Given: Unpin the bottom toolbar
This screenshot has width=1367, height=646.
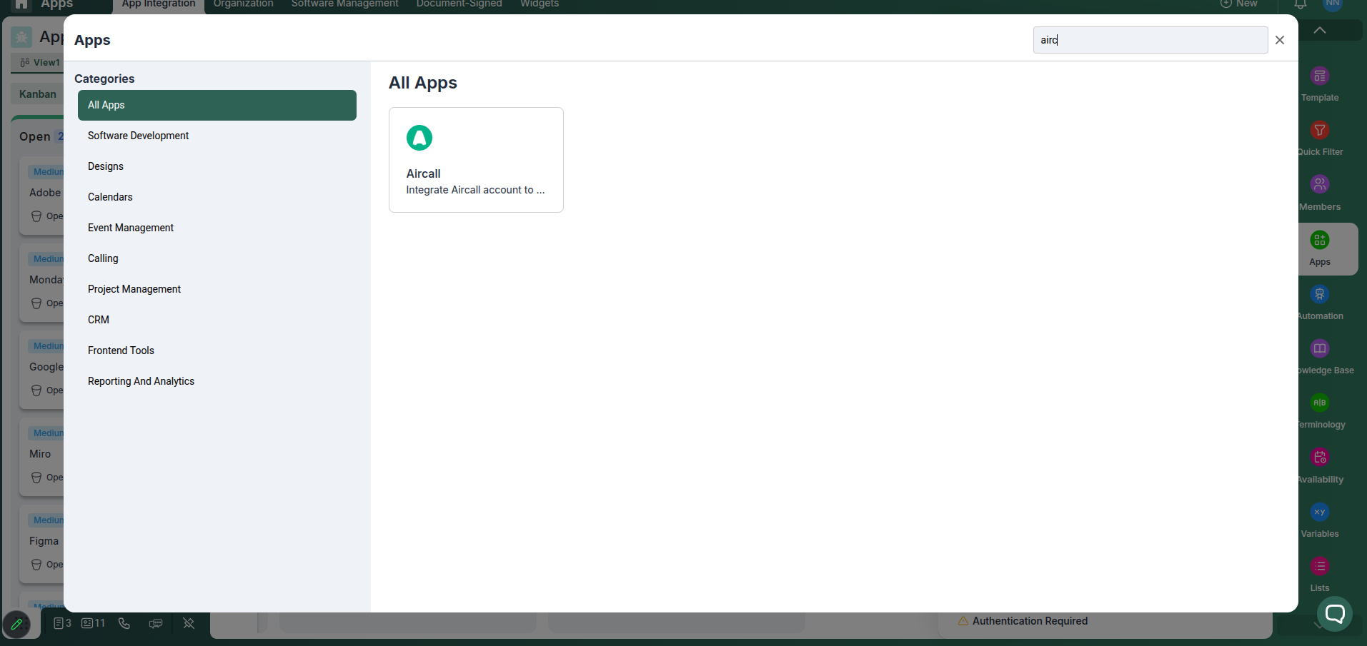Looking at the screenshot, I should point(188,622).
